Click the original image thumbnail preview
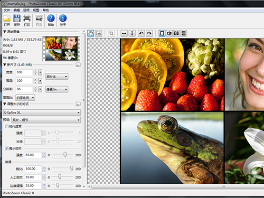Image resolution: width=264 pixels, height=198 pixels. pos(61,49)
